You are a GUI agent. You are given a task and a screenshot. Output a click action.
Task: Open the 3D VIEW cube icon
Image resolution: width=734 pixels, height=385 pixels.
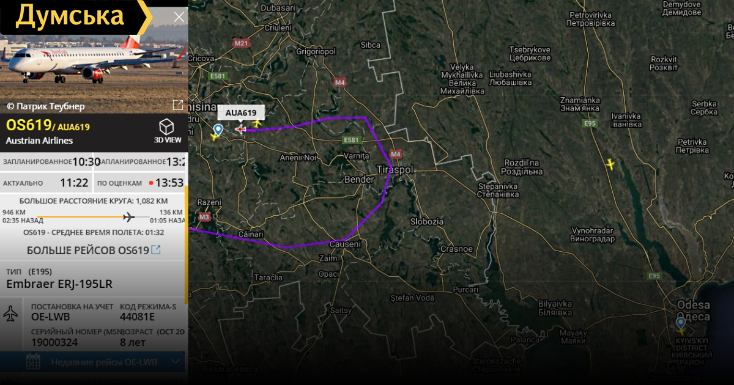click(x=167, y=127)
